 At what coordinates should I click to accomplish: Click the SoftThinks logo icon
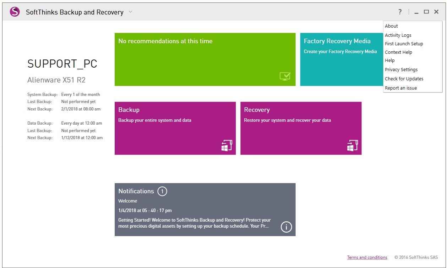(15, 12)
